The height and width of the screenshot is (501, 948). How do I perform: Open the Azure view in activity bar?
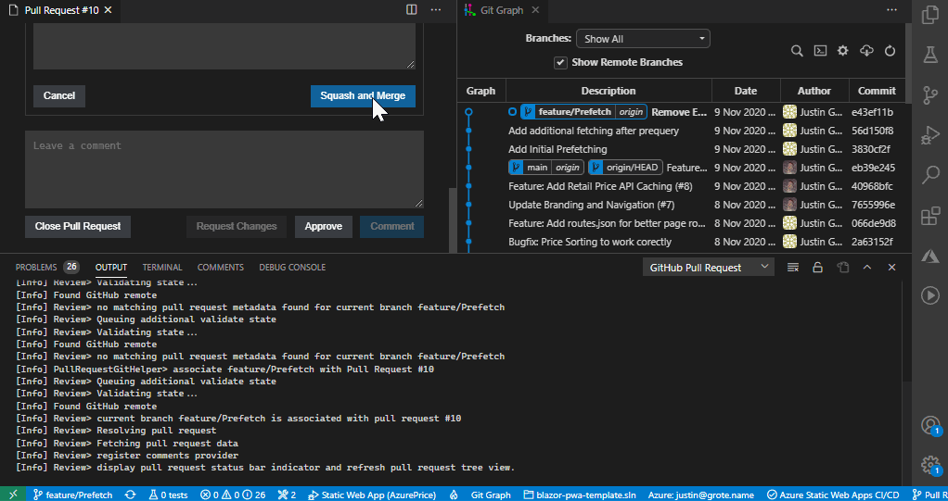tap(929, 256)
